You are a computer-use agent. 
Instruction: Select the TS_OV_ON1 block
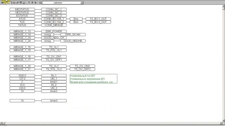(x=54, y=57)
